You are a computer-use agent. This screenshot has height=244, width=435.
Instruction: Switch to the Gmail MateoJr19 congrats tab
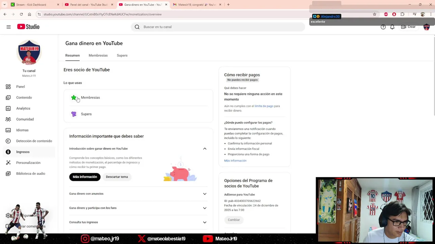click(x=196, y=5)
